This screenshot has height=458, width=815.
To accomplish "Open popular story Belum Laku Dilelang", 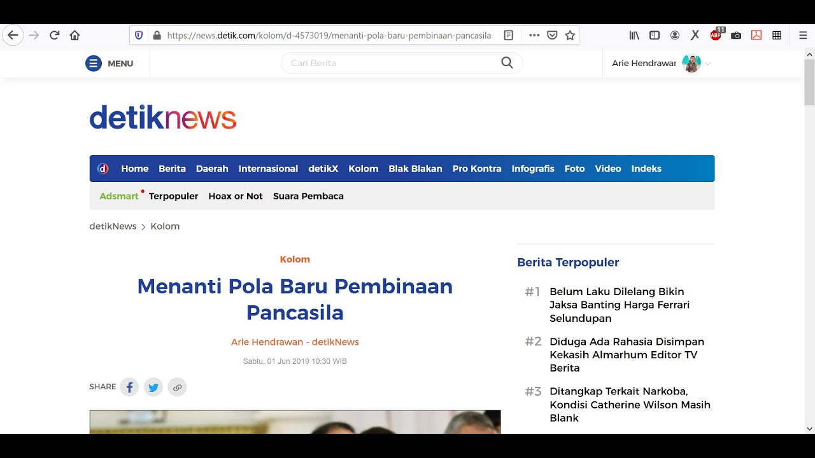I will coord(620,305).
